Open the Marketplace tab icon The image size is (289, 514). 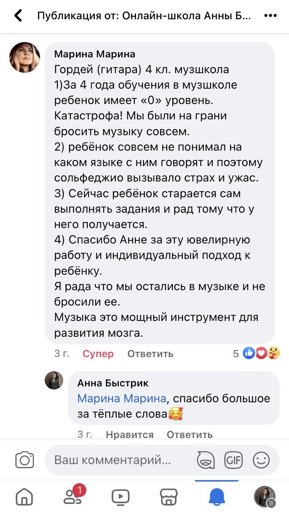coord(169,497)
